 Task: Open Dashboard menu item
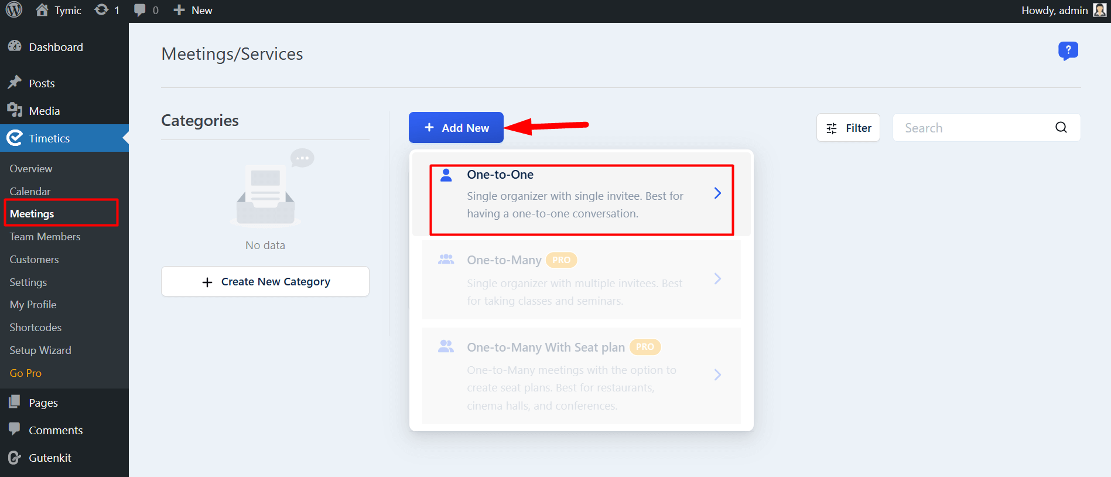tap(64, 47)
